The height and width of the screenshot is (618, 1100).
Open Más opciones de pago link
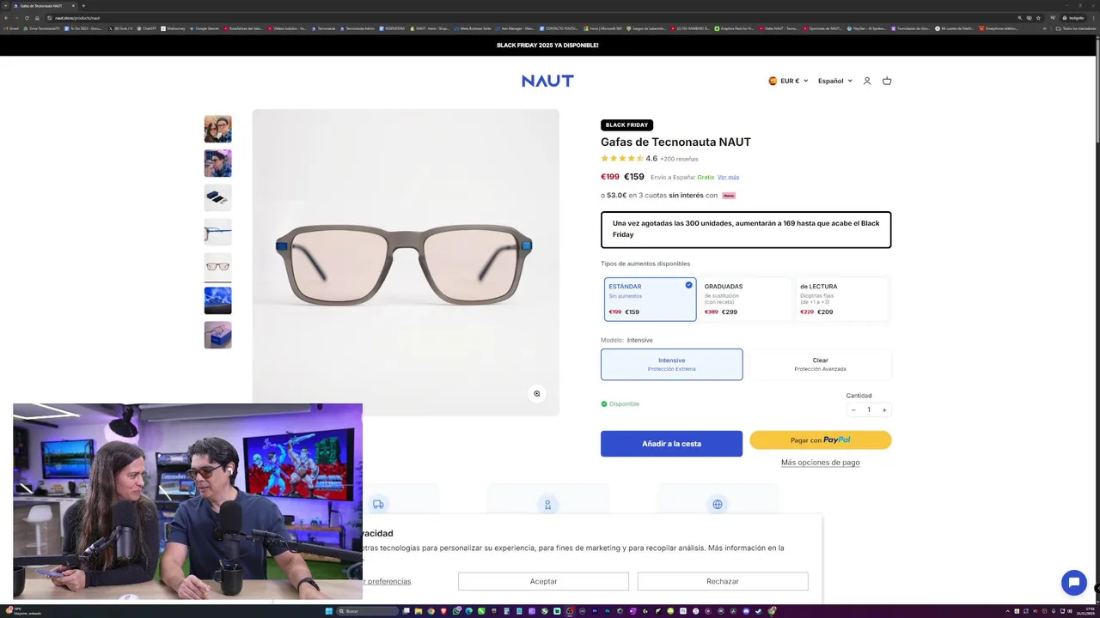(821, 463)
